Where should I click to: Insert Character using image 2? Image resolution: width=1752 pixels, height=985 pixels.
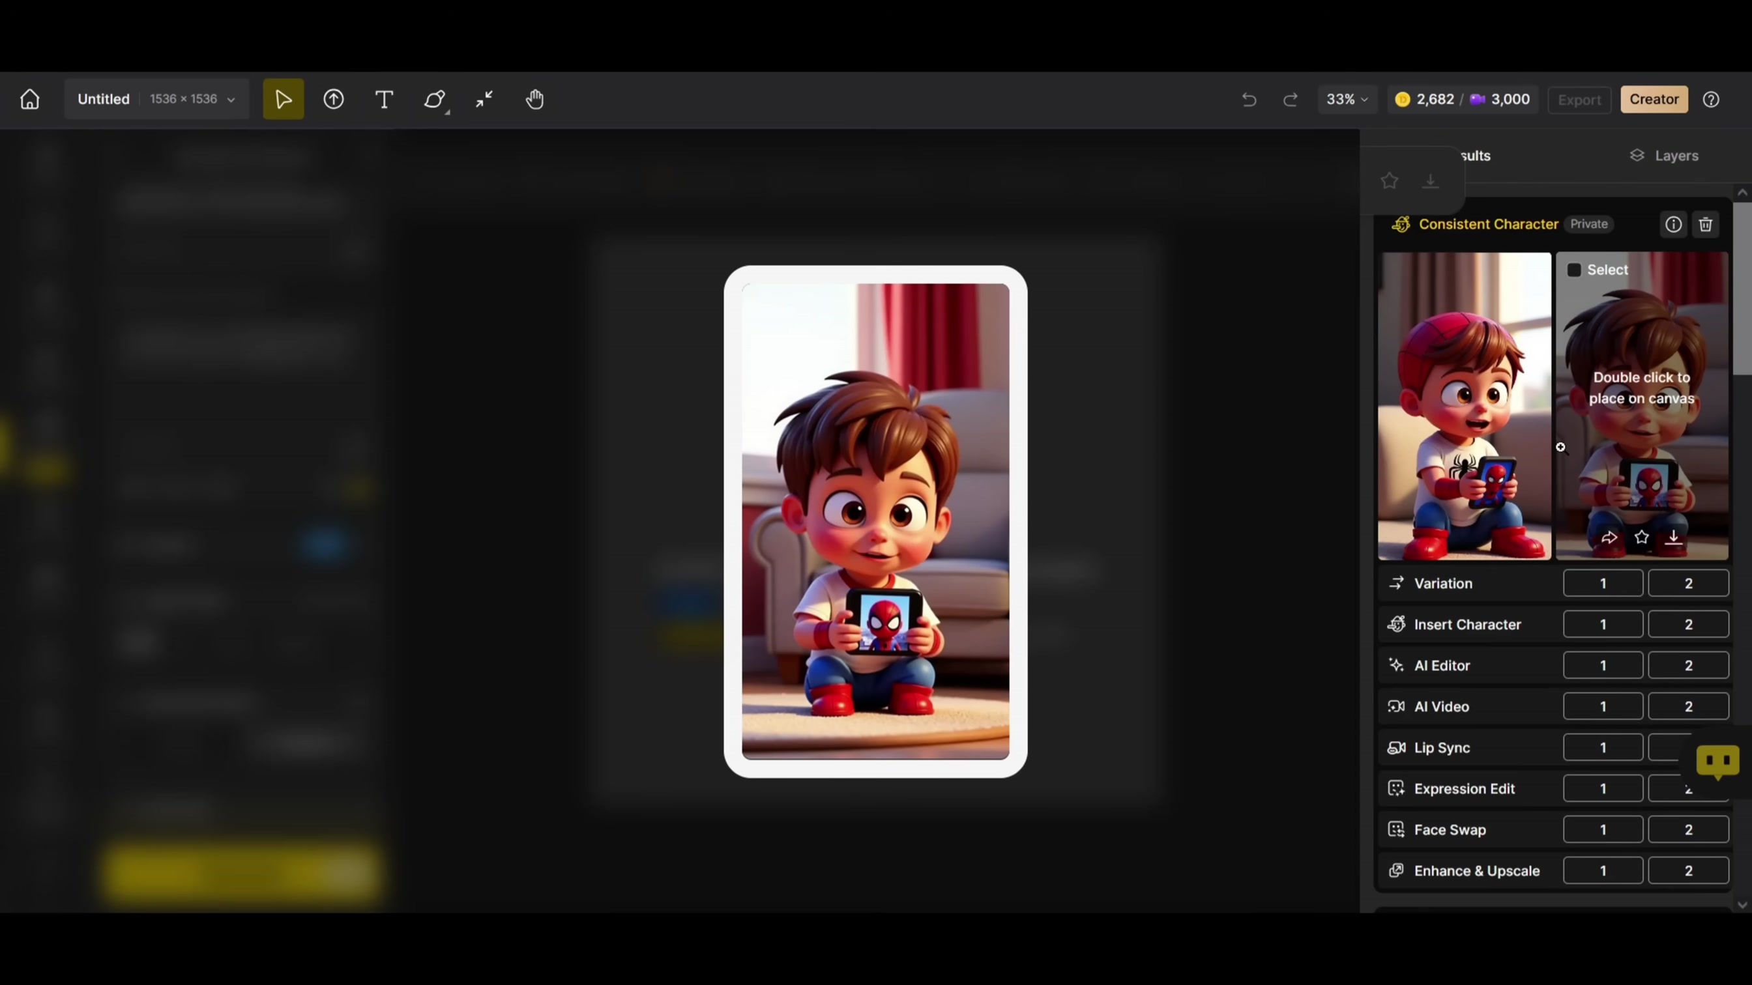coord(1688,624)
